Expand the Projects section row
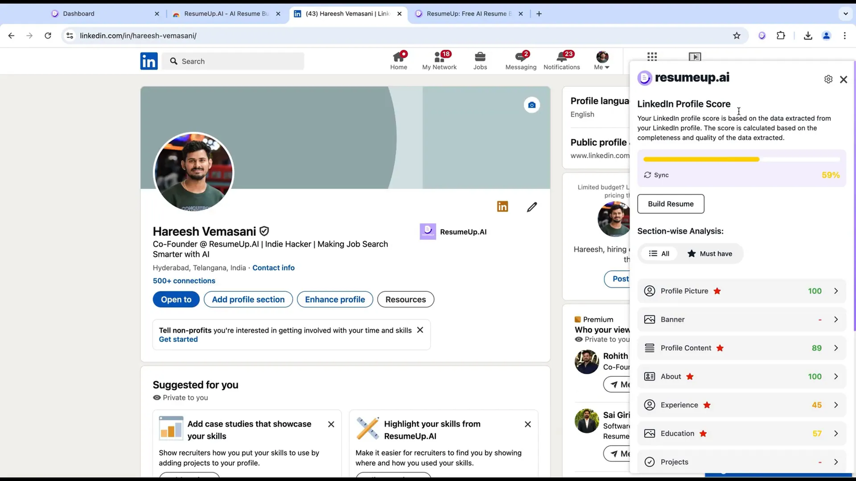 tap(742, 462)
